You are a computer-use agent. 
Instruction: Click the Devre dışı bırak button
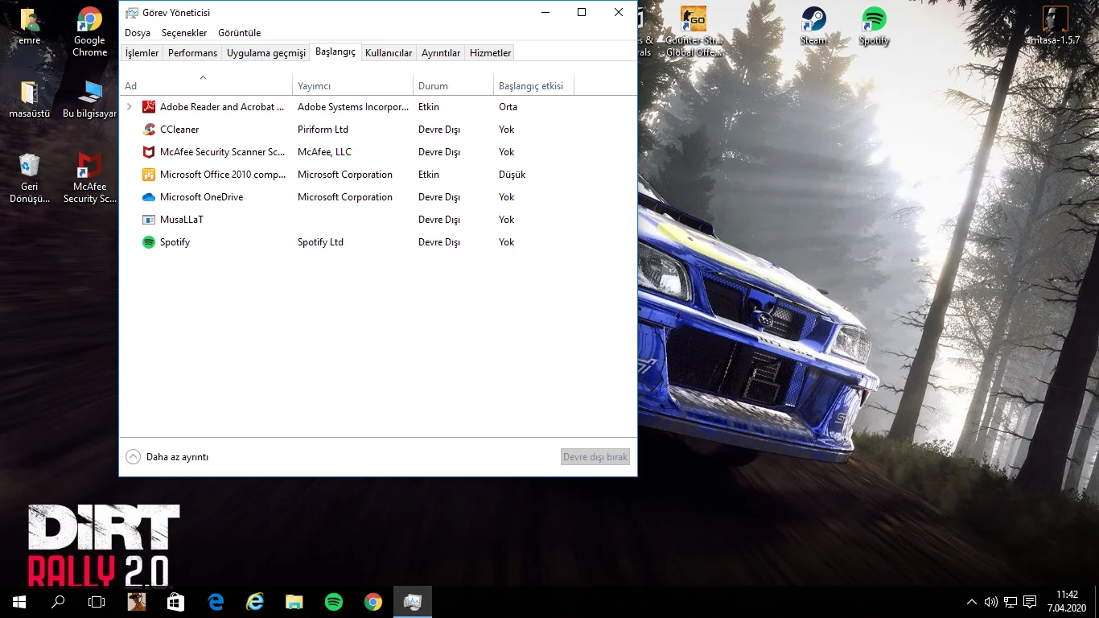click(595, 457)
